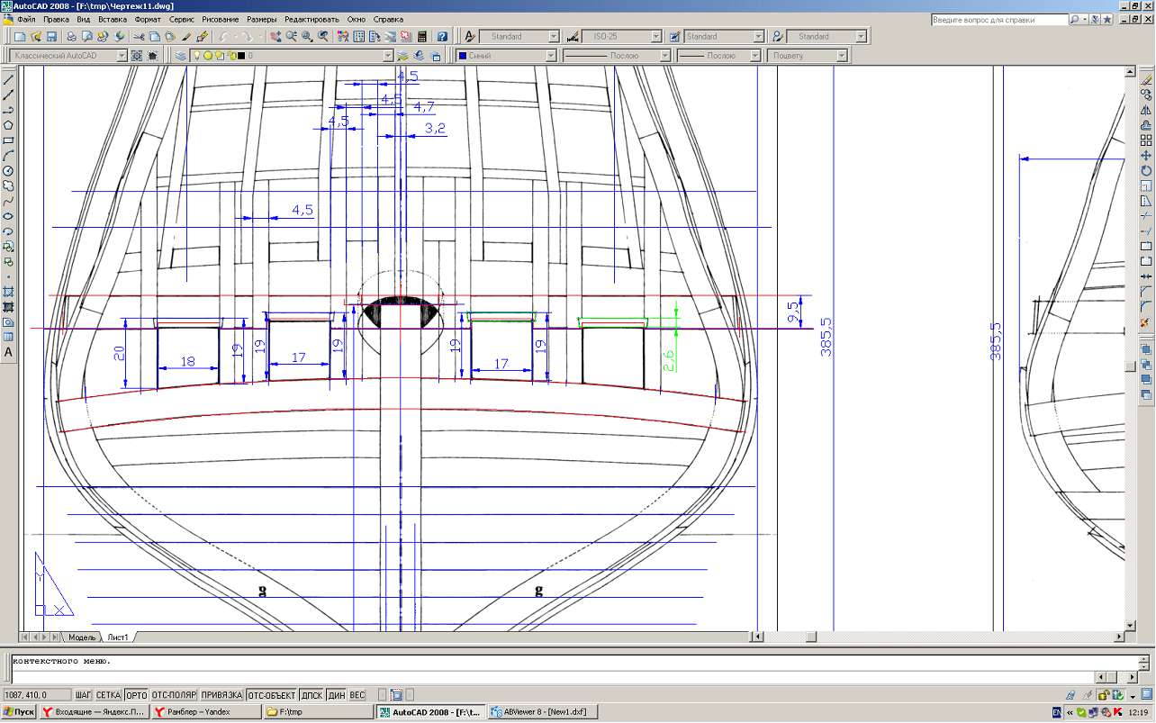This screenshot has width=1156, height=723.
Task: Toggle ВЕС lineweight display
Action: tap(357, 695)
